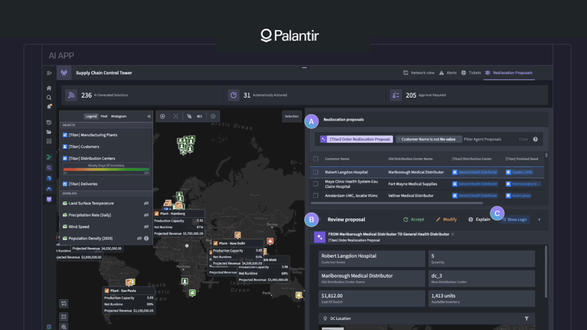Zoom in using the map magnifier button
The height and width of the screenshot is (330, 587).
64,327
